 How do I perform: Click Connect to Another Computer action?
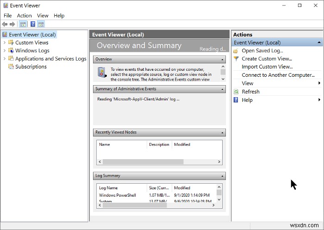(x=278, y=75)
